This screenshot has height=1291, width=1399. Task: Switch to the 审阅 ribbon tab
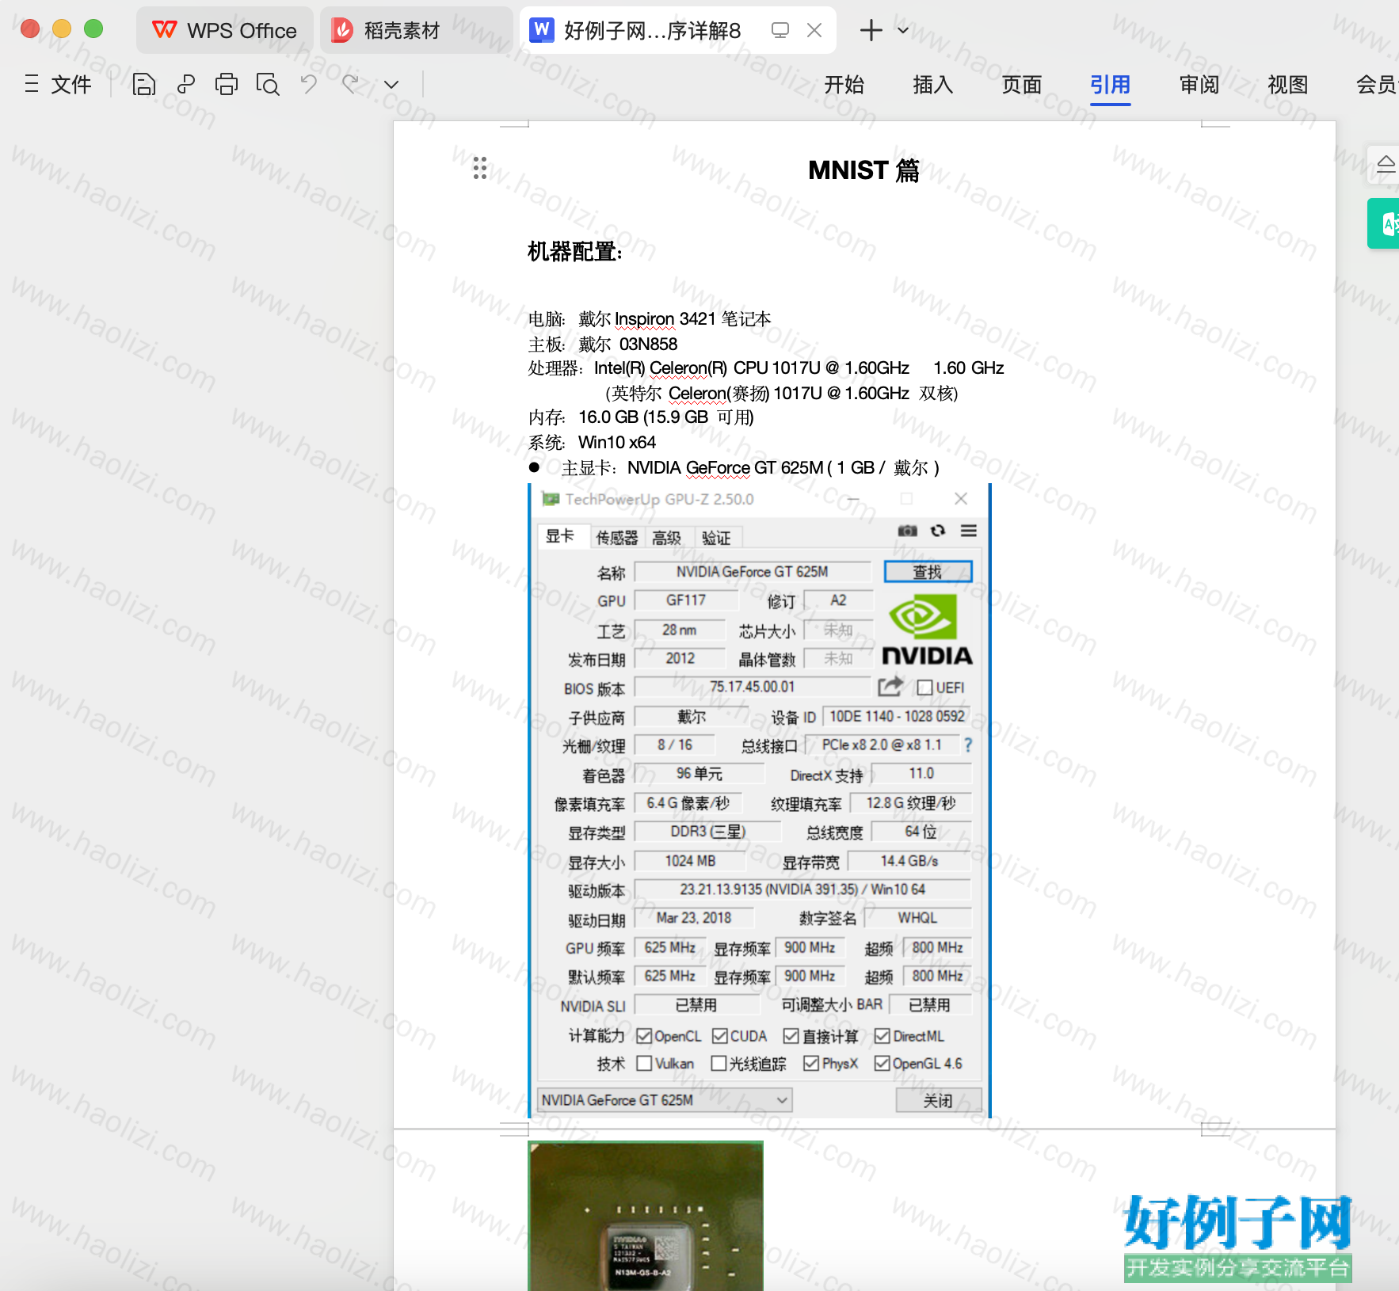pos(1199,85)
